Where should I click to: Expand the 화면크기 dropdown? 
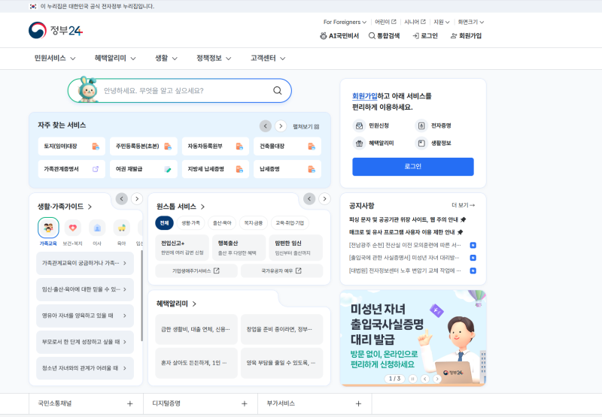471,22
